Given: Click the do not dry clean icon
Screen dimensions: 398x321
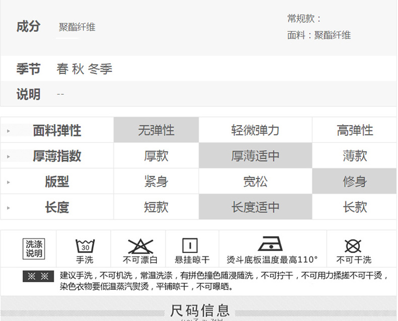Looking at the screenshot, I should click(x=353, y=246).
